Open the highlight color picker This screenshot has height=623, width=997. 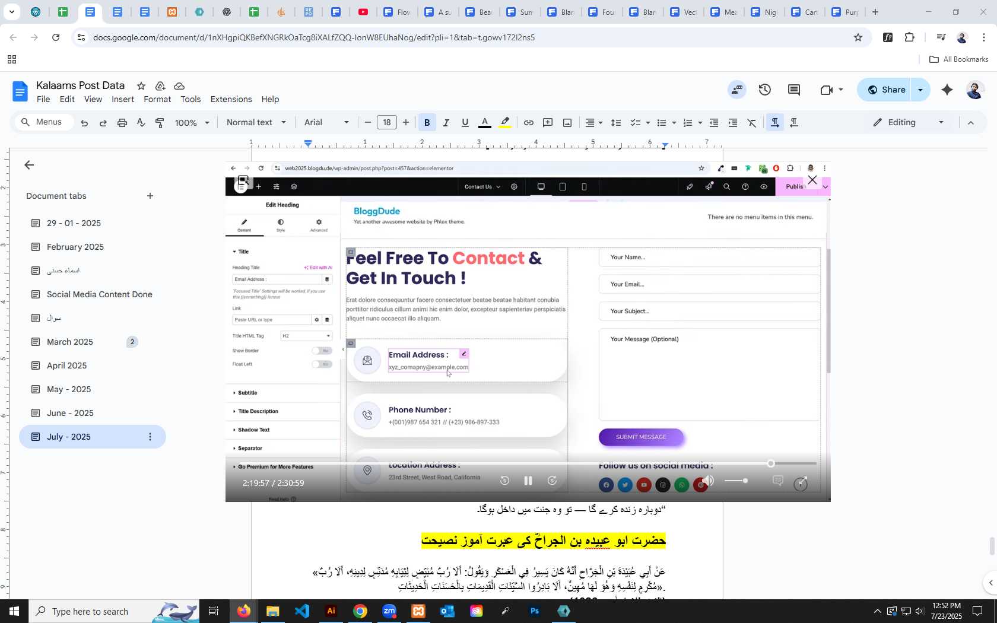tap(505, 123)
